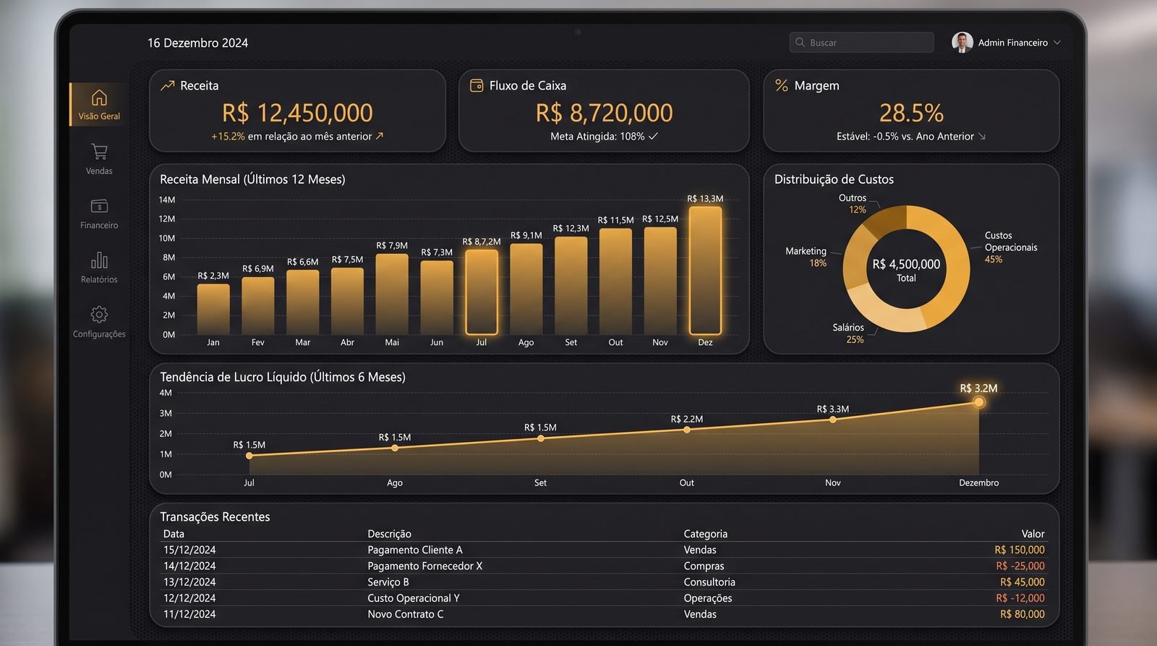Select the Visão Geral menu label
The image size is (1157, 646).
click(x=99, y=116)
